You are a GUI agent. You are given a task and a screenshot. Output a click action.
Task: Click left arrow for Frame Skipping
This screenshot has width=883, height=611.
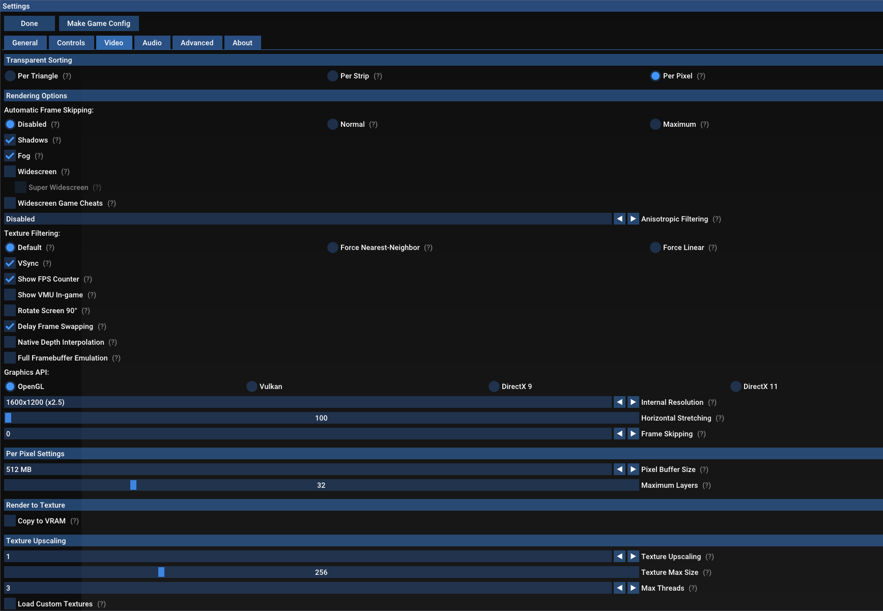[619, 434]
